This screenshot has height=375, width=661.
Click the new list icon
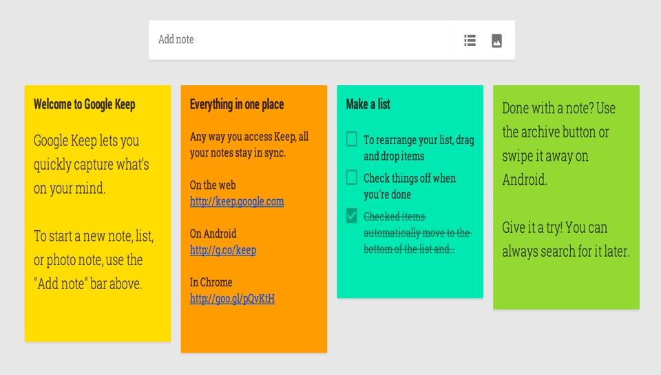point(470,41)
